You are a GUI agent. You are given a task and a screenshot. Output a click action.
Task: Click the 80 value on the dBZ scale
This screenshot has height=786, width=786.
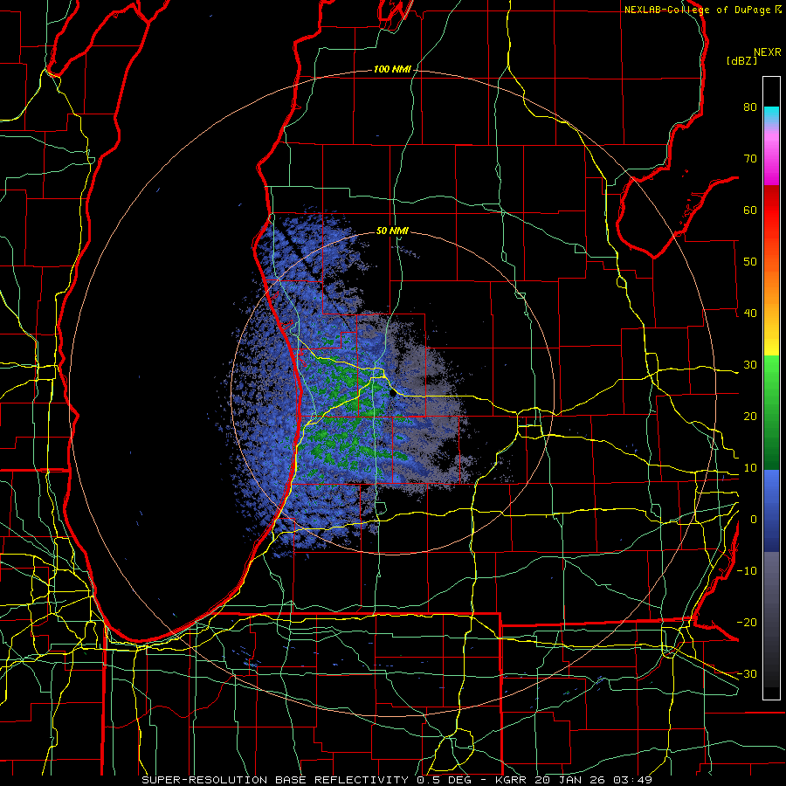click(x=750, y=107)
